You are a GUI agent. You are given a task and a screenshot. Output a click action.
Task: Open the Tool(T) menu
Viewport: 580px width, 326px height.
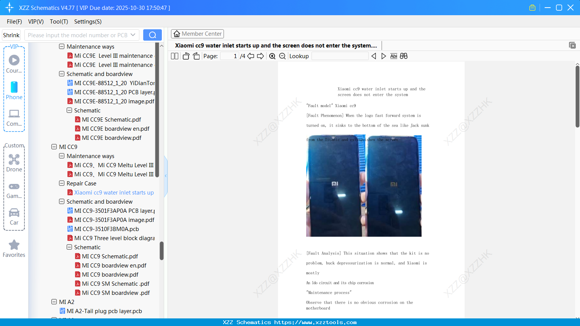click(59, 22)
